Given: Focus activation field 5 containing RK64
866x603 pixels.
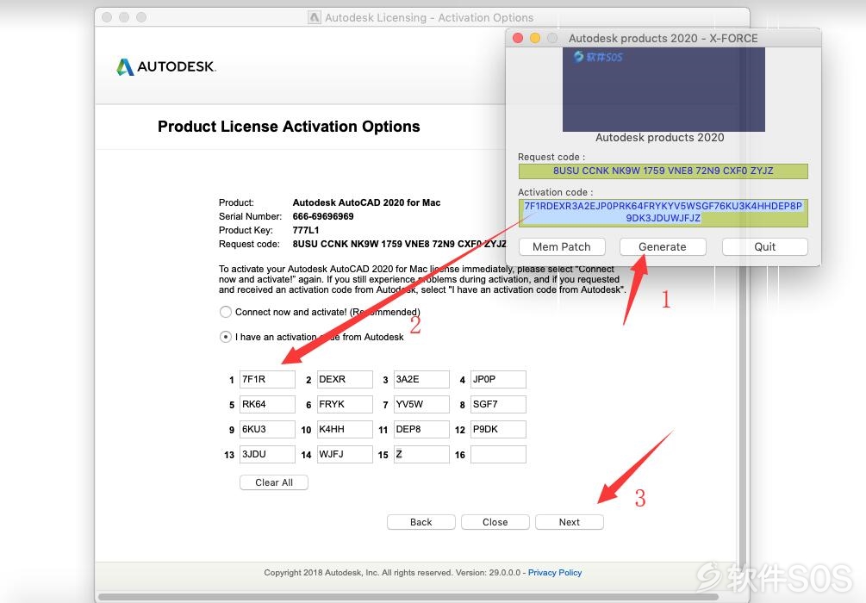Looking at the screenshot, I should 267,404.
